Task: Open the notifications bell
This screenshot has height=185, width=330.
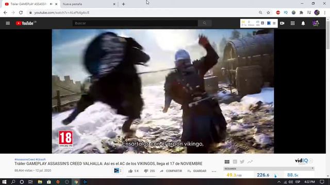Action: coord(303,23)
